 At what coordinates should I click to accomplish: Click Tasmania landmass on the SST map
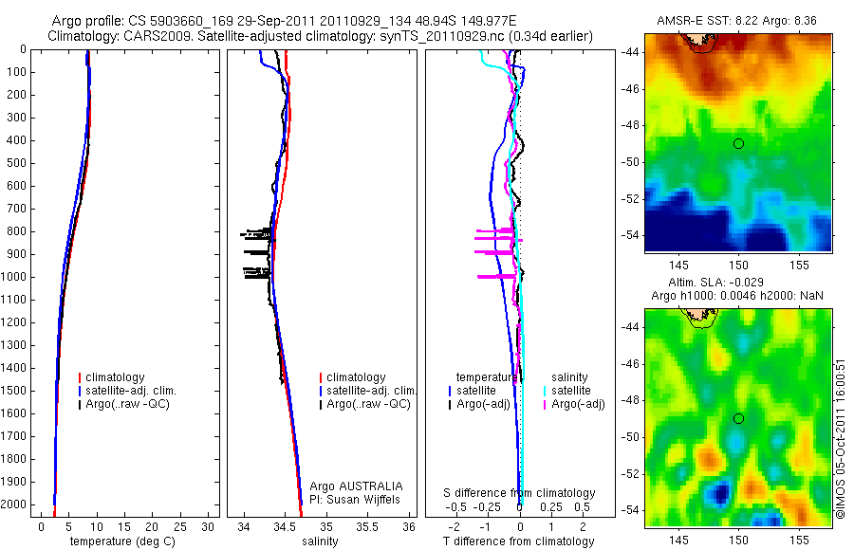[700, 40]
